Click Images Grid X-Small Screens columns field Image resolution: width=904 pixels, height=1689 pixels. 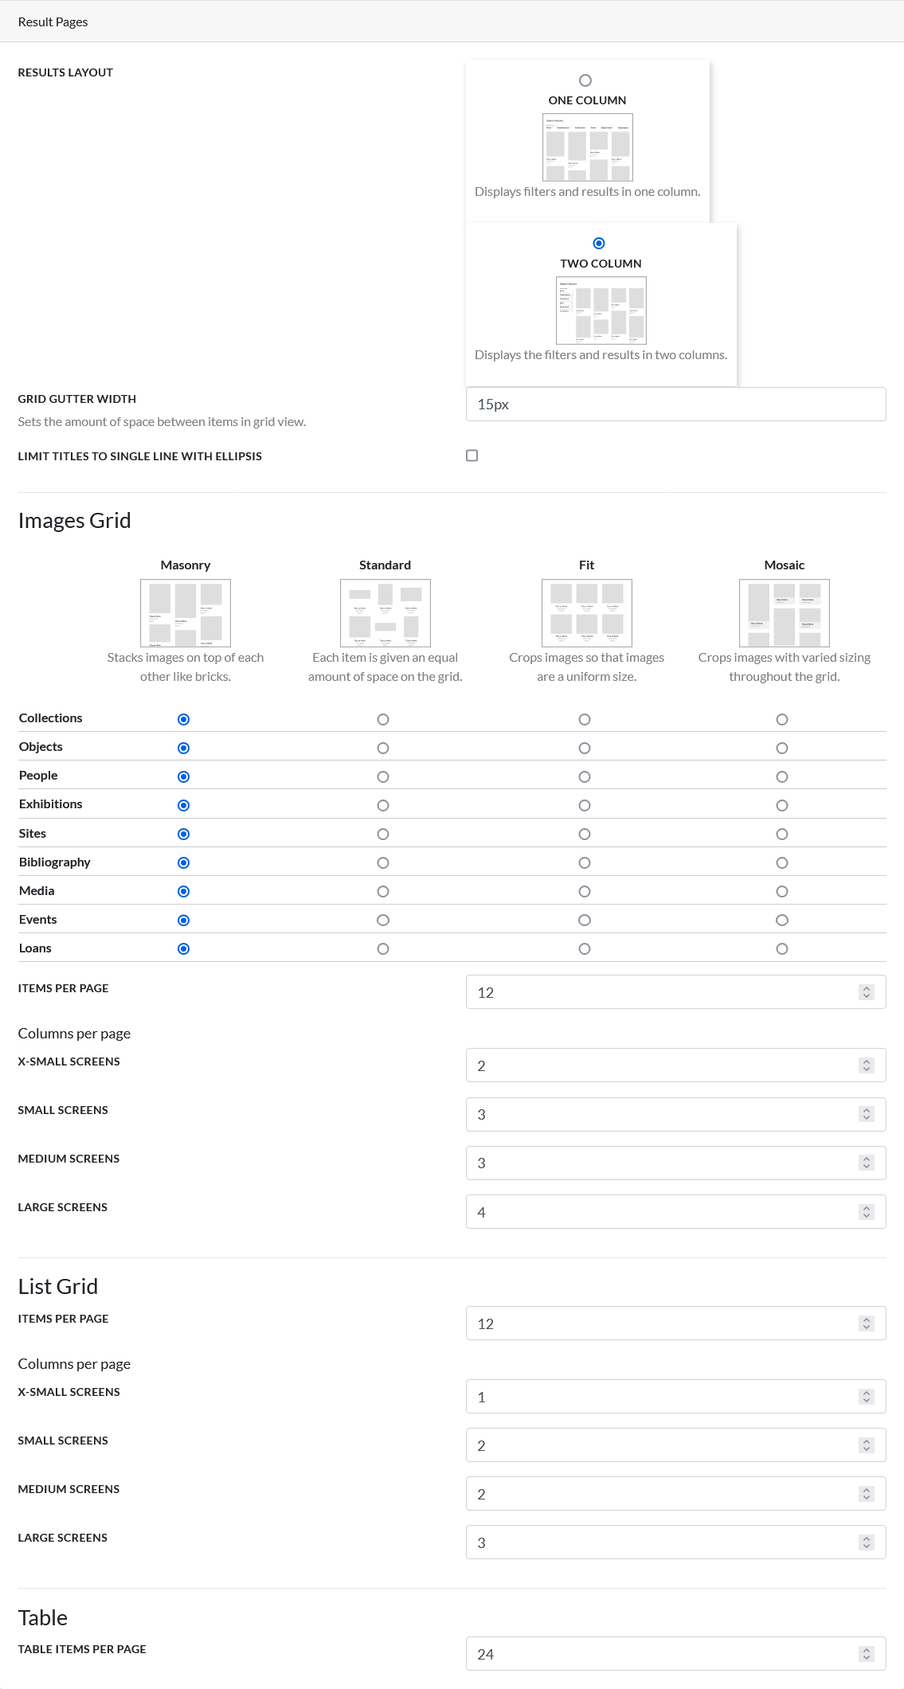661,1065
